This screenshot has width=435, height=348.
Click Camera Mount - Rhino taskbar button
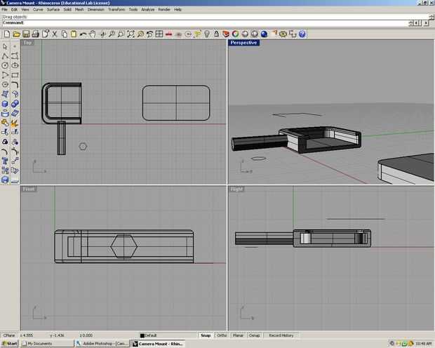(158, 344)
